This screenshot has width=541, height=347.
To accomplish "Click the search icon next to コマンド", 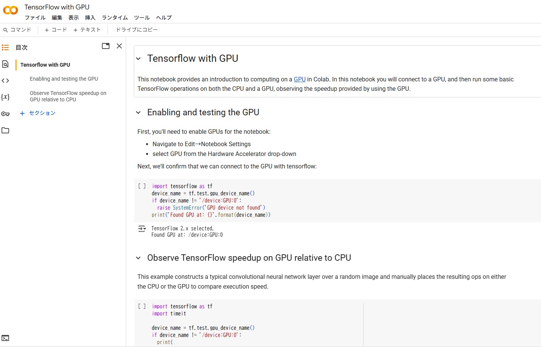I will pos(6,30).
